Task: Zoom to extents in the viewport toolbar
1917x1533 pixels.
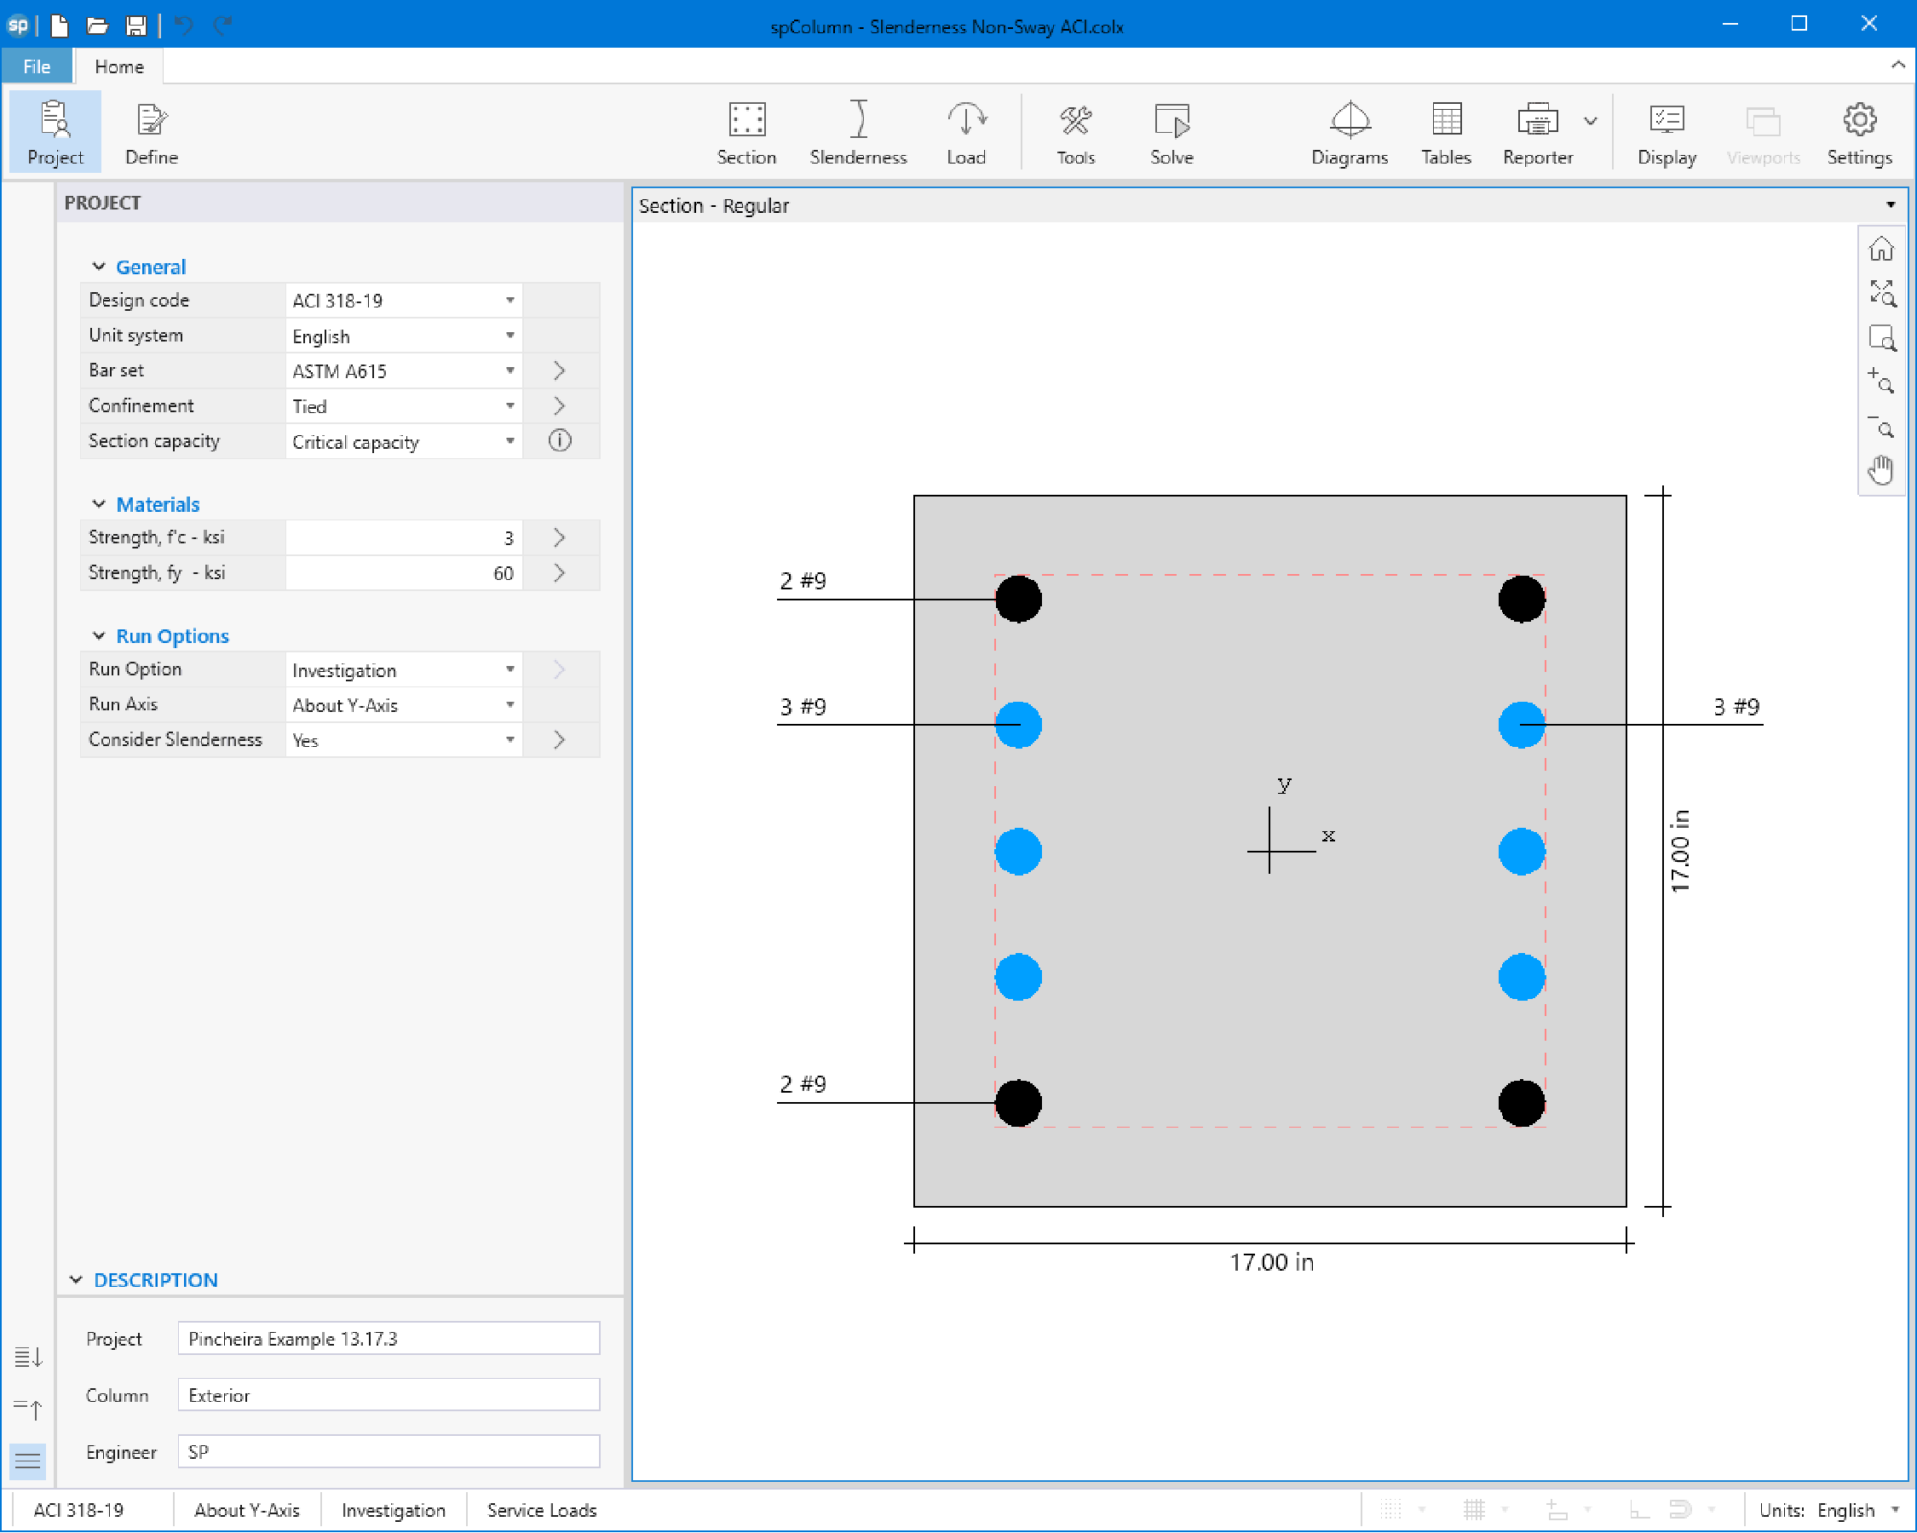Action: pyautogui.click(x=1880, y=292)
